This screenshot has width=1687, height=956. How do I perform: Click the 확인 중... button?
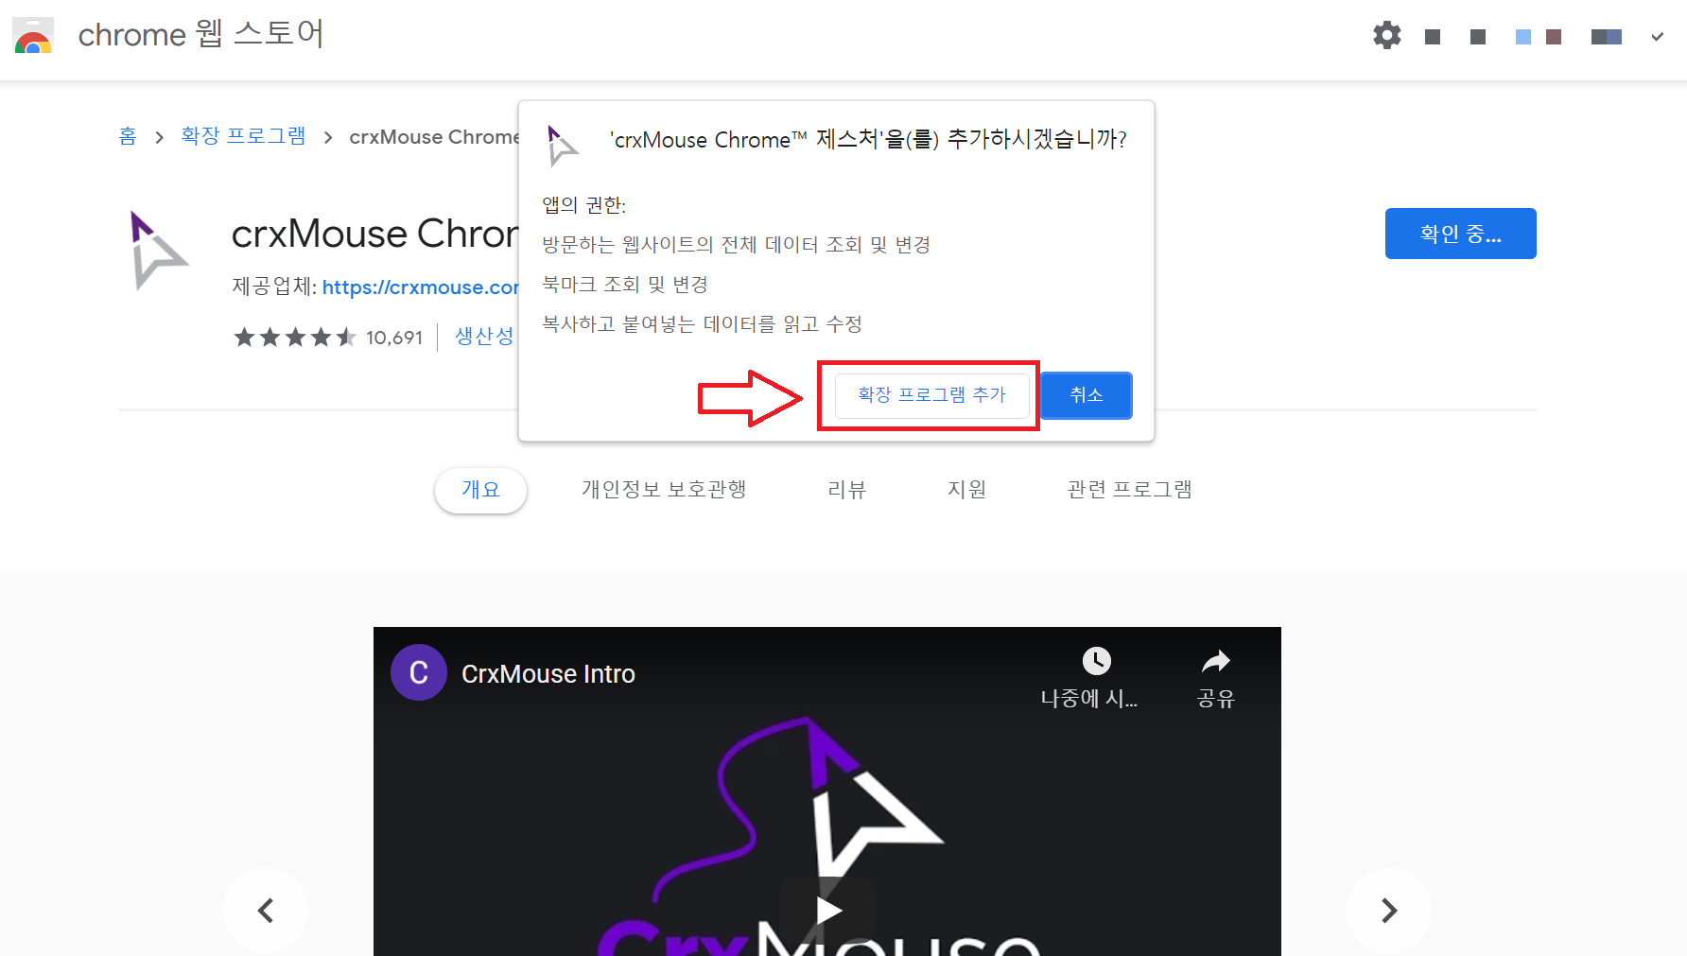(x=1460, y=234)
